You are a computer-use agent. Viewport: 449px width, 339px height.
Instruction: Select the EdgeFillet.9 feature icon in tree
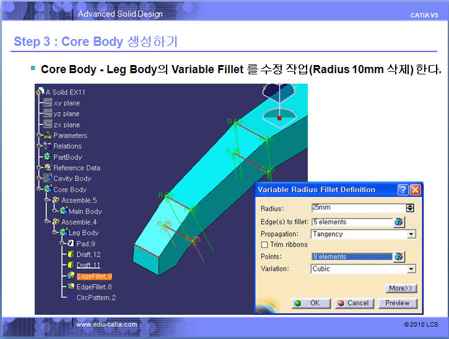(x=71, y=276)
